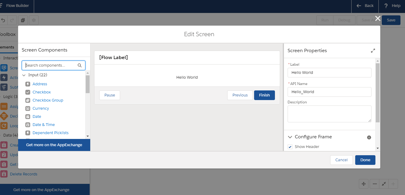Click the info icon beside Configure Frame
405x195 pixels.
click(x=369, y=137)
